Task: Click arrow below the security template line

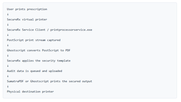Action: (x=8, y=66)
